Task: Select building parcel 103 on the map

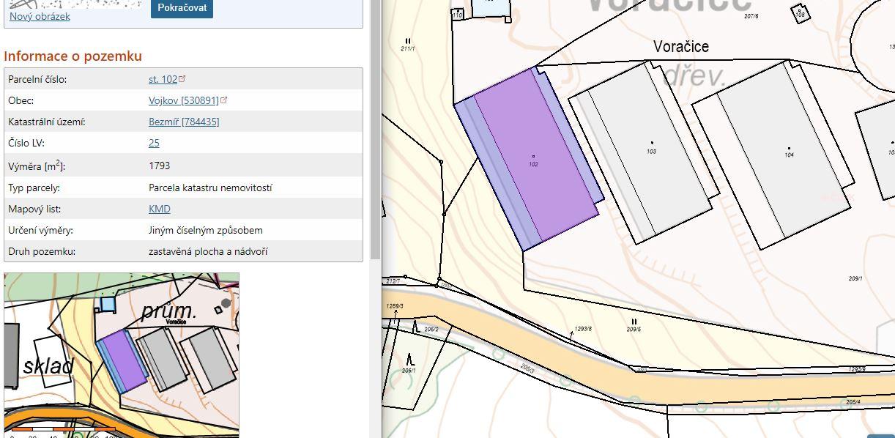Action: [651, 152]
